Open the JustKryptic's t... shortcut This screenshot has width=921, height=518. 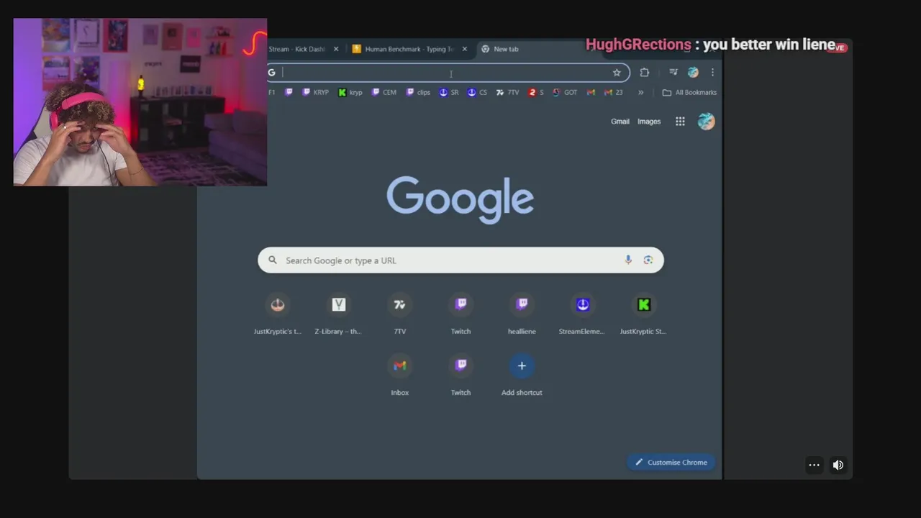[x=278, y=315]
